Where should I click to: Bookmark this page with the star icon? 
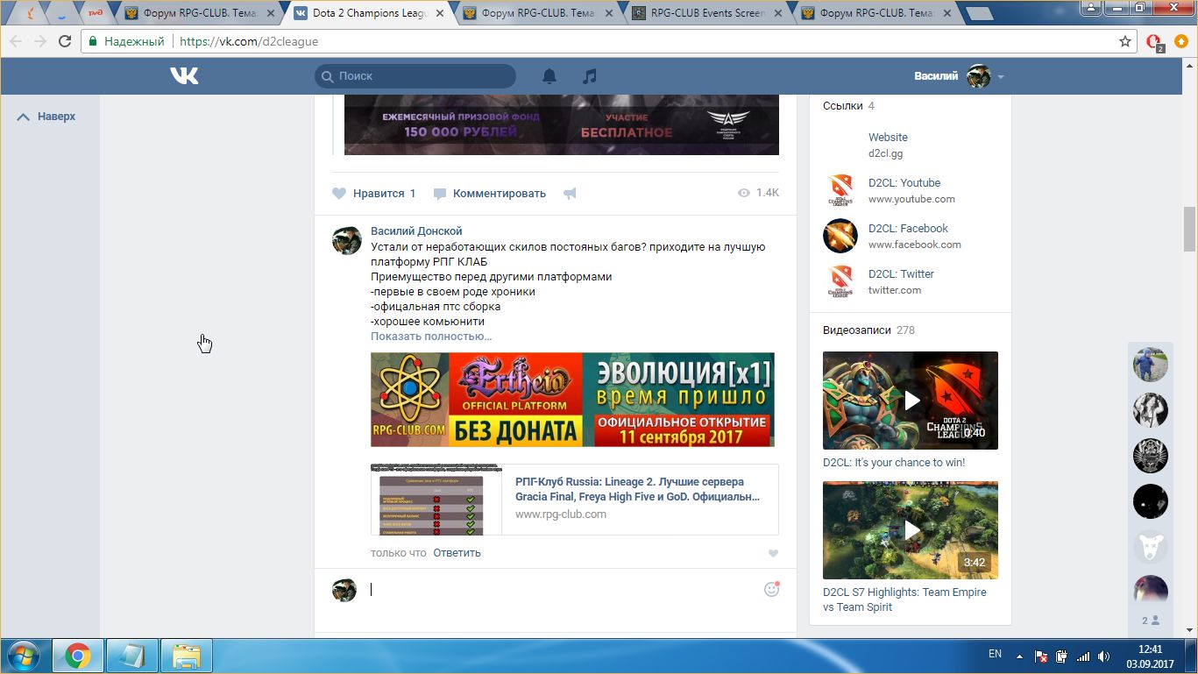(1125, 41)
